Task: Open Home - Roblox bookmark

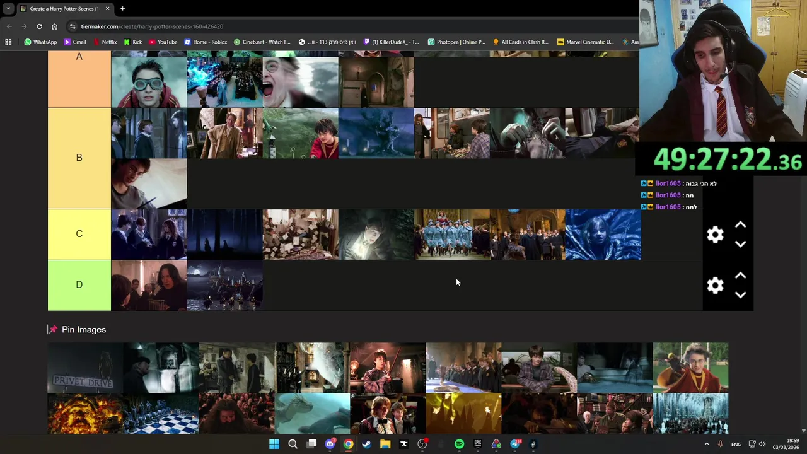Action: pos(206,42)
